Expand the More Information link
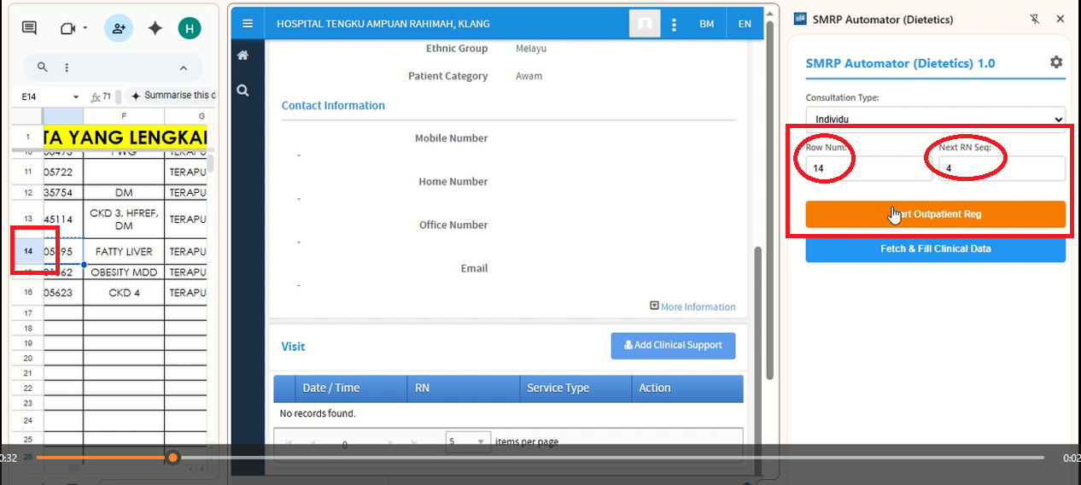The width and height of the screenshot is (1081, 485). pyautogui.click(x=692, y=307)
